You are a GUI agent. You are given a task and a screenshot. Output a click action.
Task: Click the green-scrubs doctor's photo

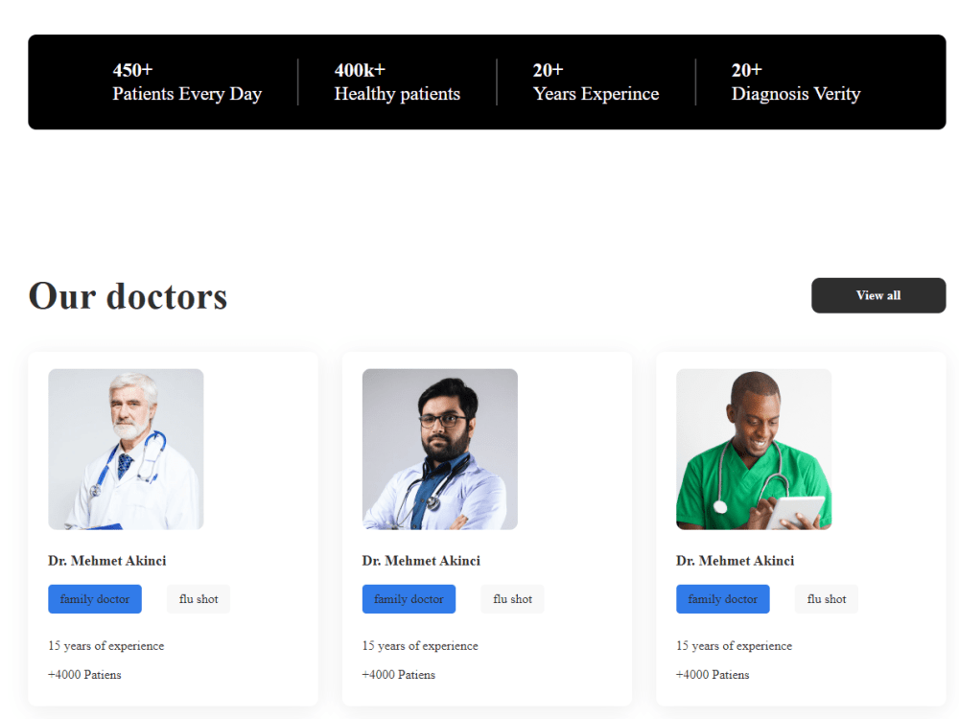(753, 449)
